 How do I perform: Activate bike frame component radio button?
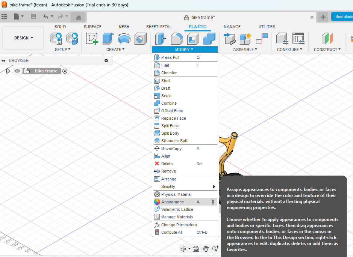65,71
